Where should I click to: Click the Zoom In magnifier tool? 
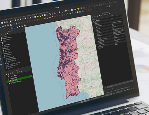(x=16, y=20)
